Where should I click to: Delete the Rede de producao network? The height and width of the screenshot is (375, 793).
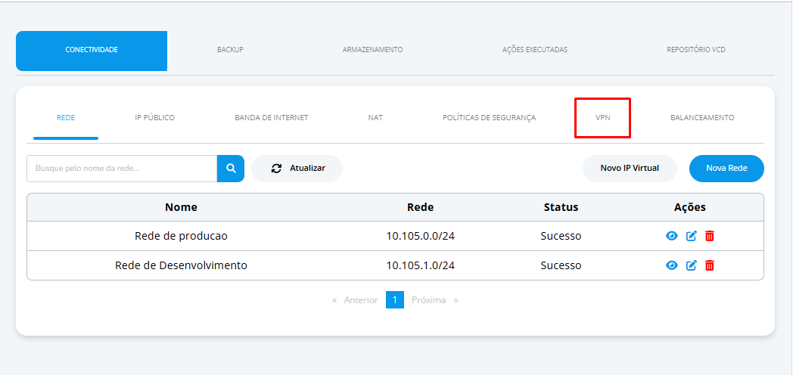pyautogui.click(x=710, y=236)
